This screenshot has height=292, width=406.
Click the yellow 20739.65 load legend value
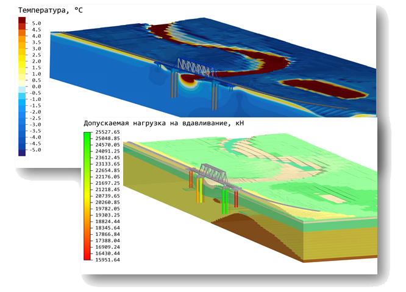point(107,196)
